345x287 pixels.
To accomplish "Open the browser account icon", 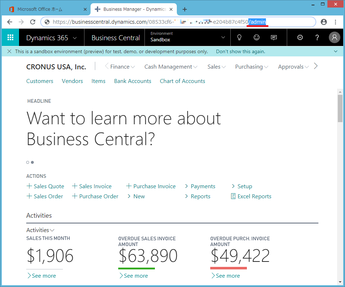I will (323, 22).
